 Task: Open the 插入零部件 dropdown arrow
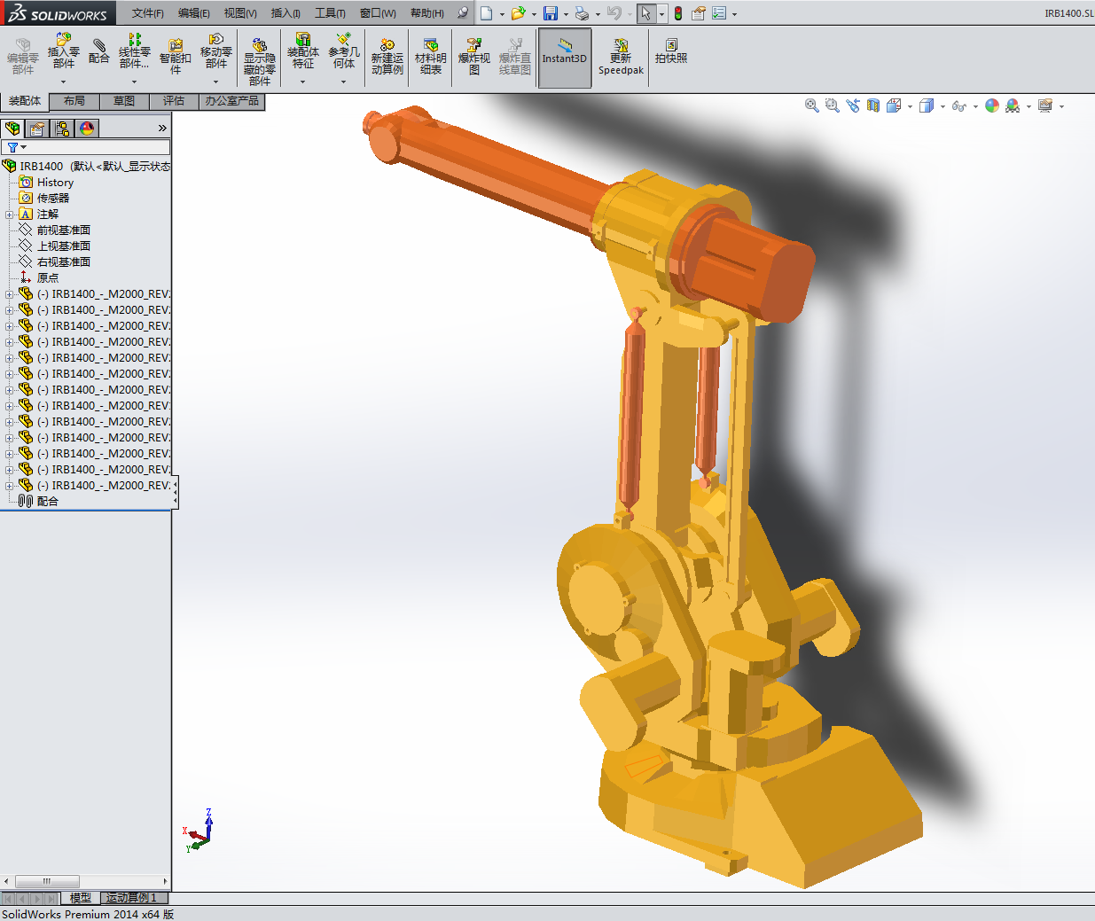tap(63, 82)
